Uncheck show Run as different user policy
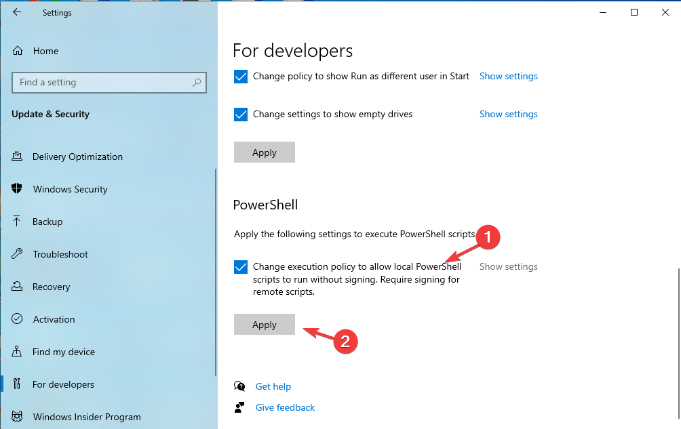The width and height of the screenshot is (681, 429). [x=241, y=77]
